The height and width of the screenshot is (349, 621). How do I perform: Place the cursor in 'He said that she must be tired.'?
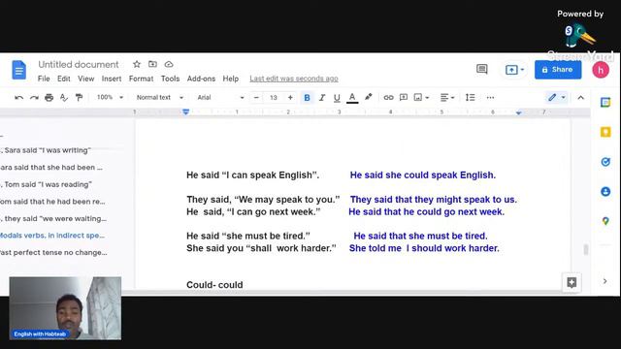(420, 236)
